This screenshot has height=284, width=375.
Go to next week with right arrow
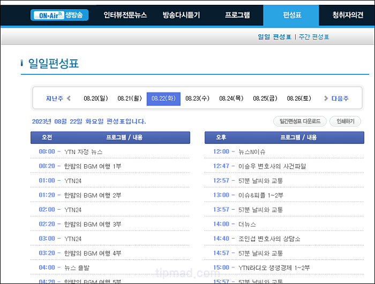[x=326, y=98]
